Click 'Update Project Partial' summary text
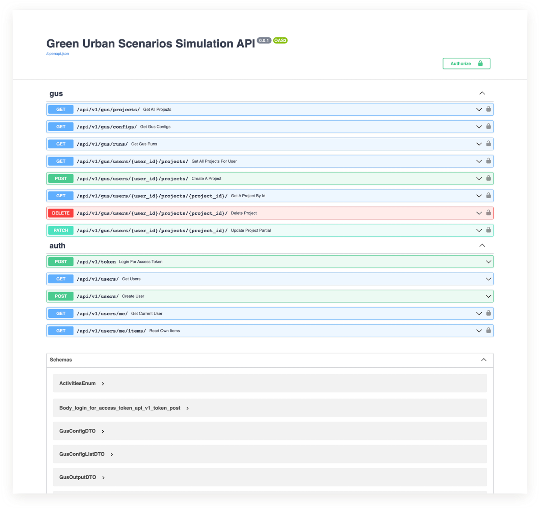 [251, 230]
